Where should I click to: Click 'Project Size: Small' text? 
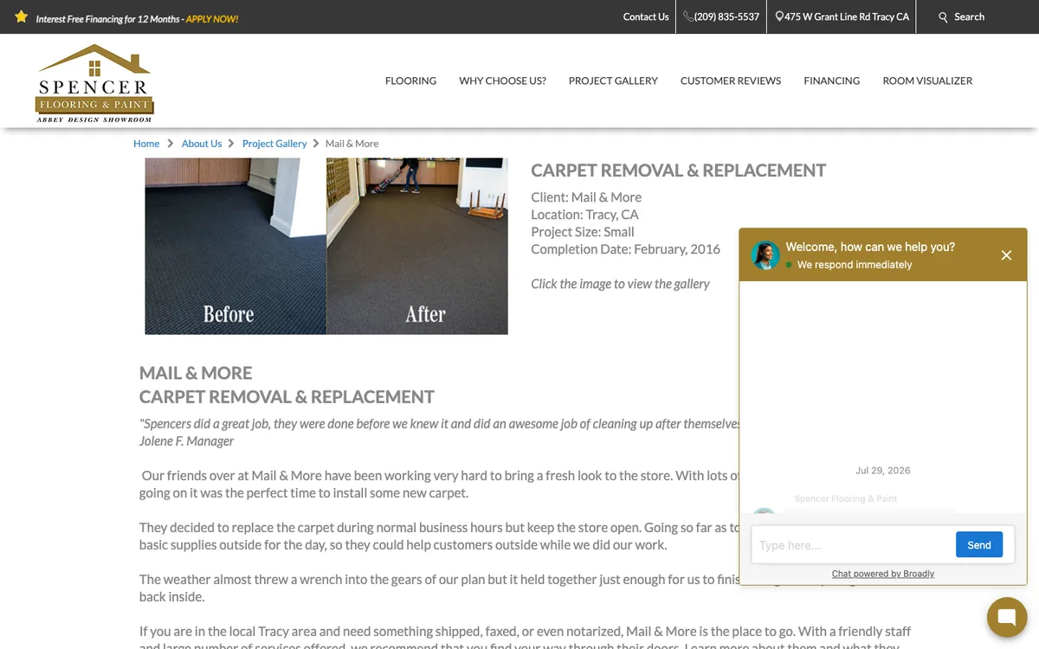tap(583, 232)
